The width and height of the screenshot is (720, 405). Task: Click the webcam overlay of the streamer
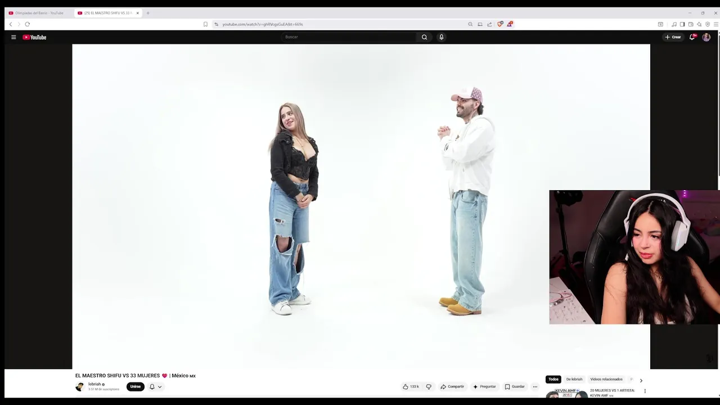[x=634, y=257]
